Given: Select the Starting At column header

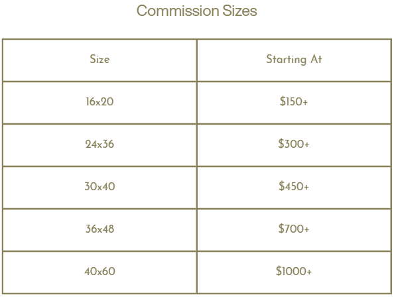Looking at the screenshot, I should (x=294, y=60).
